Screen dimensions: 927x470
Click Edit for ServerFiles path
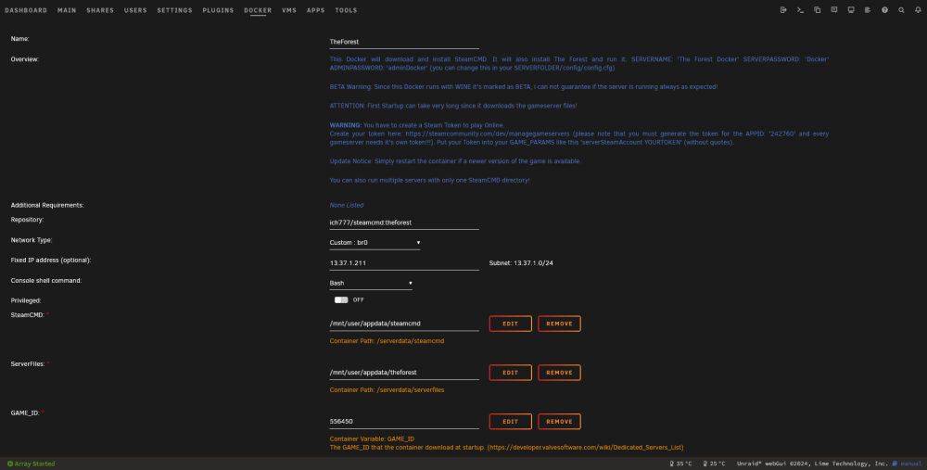510,373
